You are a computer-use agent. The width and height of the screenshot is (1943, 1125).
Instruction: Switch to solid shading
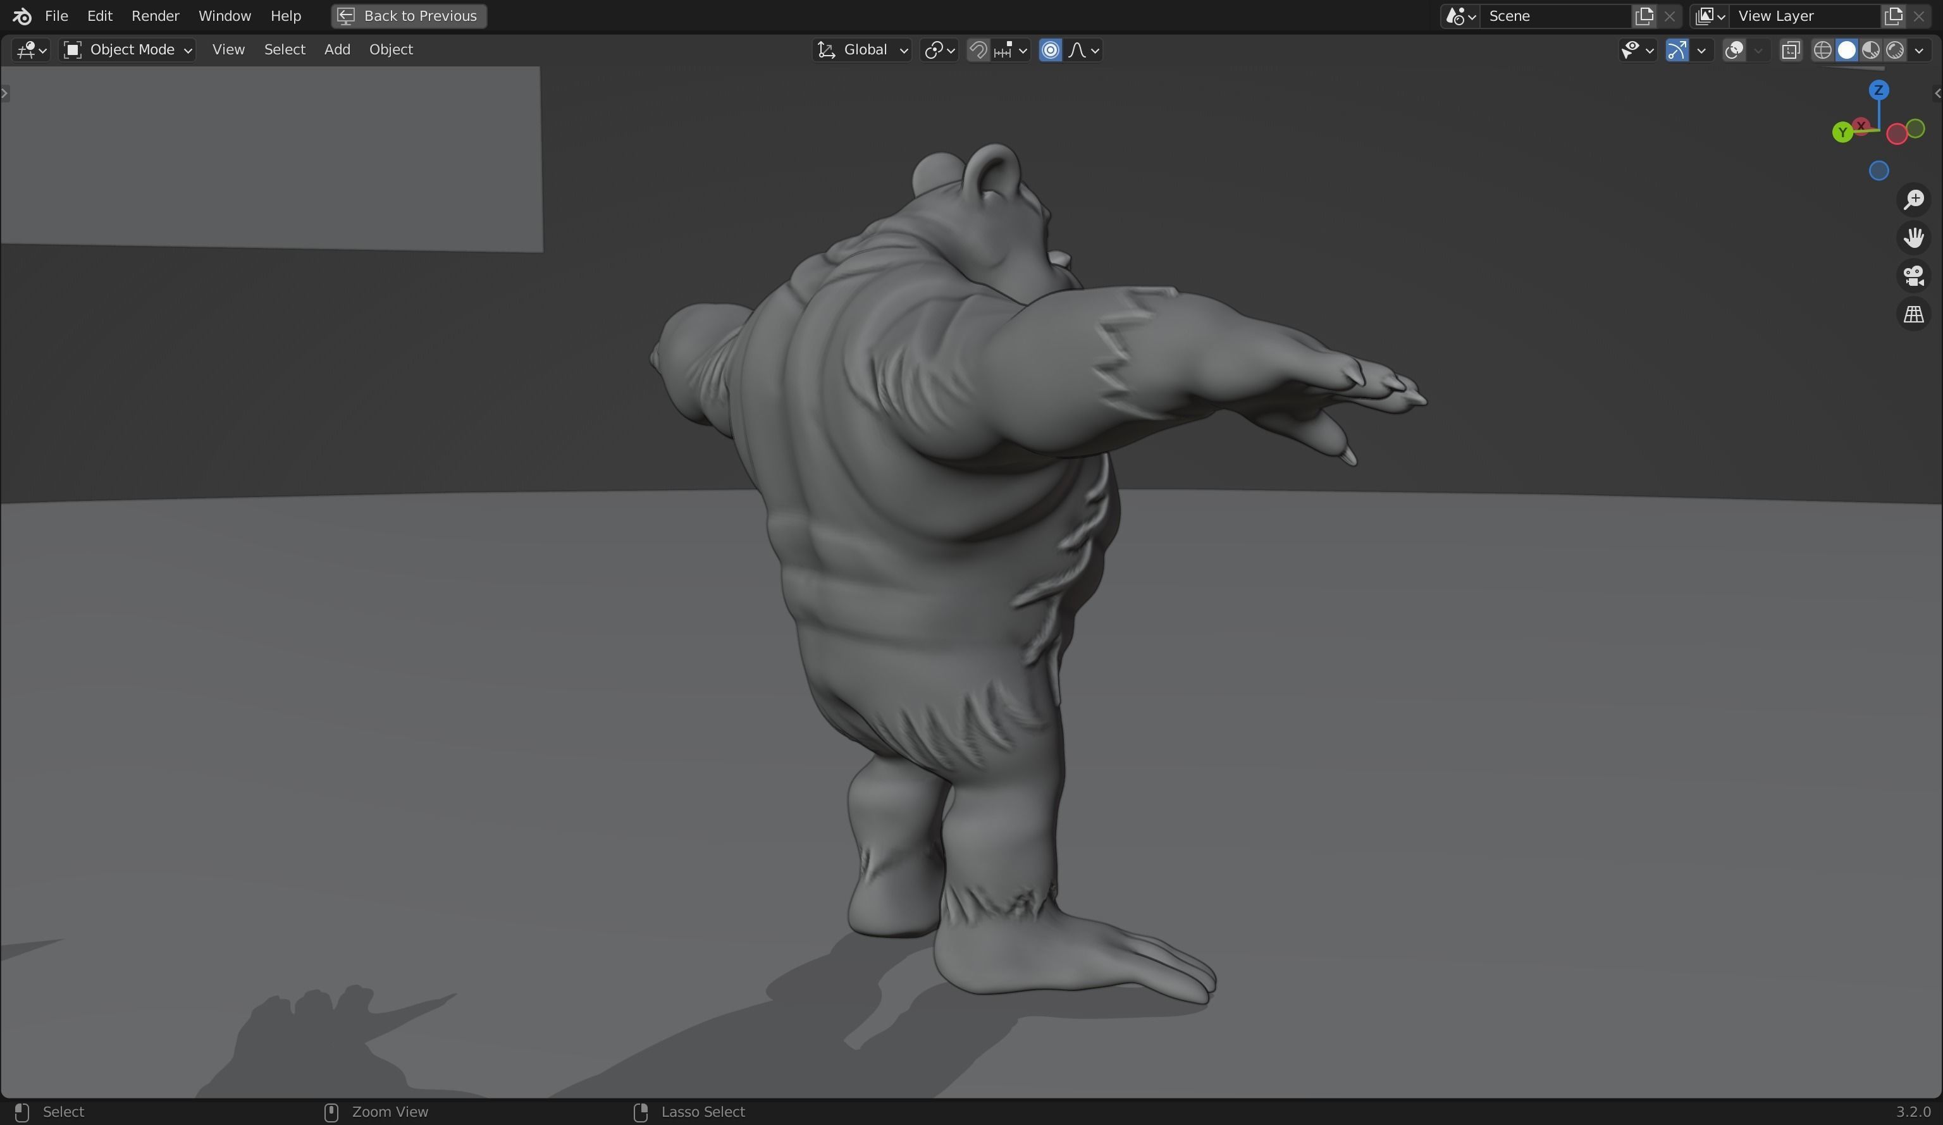click(1846, 50)
